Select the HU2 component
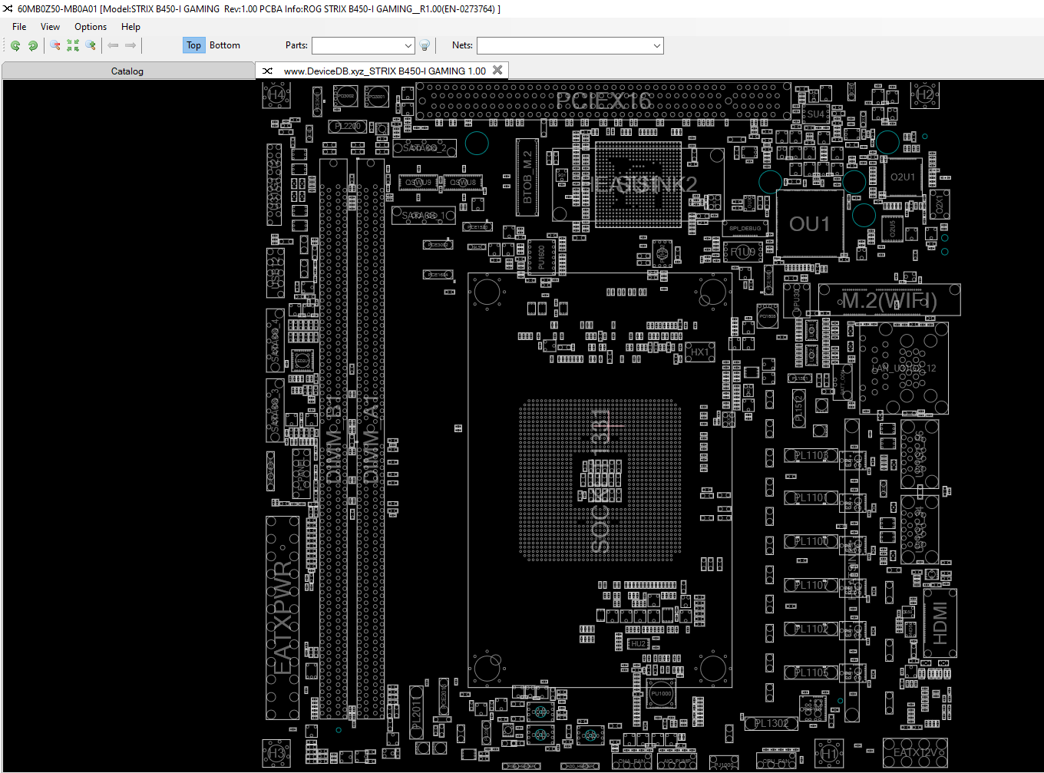 [639, 643]
